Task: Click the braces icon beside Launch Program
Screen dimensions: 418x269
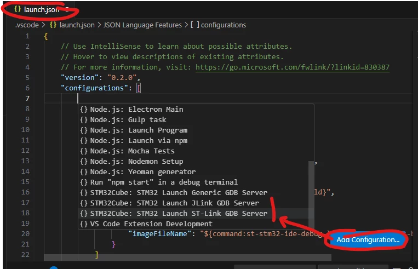Action: tap(84, 130)
